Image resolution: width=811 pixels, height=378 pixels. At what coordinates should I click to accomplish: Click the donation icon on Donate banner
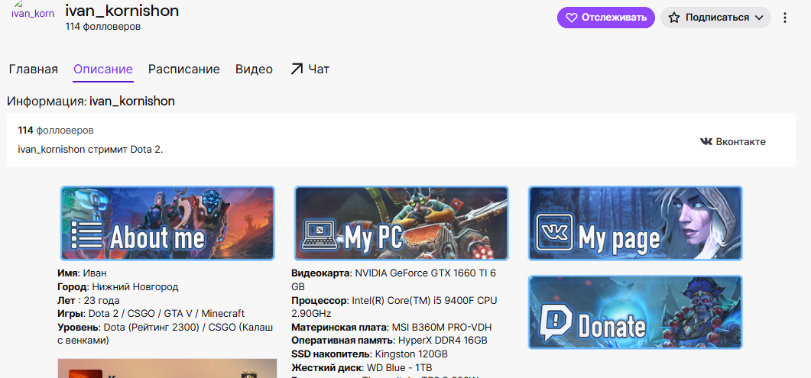click(x=556, y=321)
